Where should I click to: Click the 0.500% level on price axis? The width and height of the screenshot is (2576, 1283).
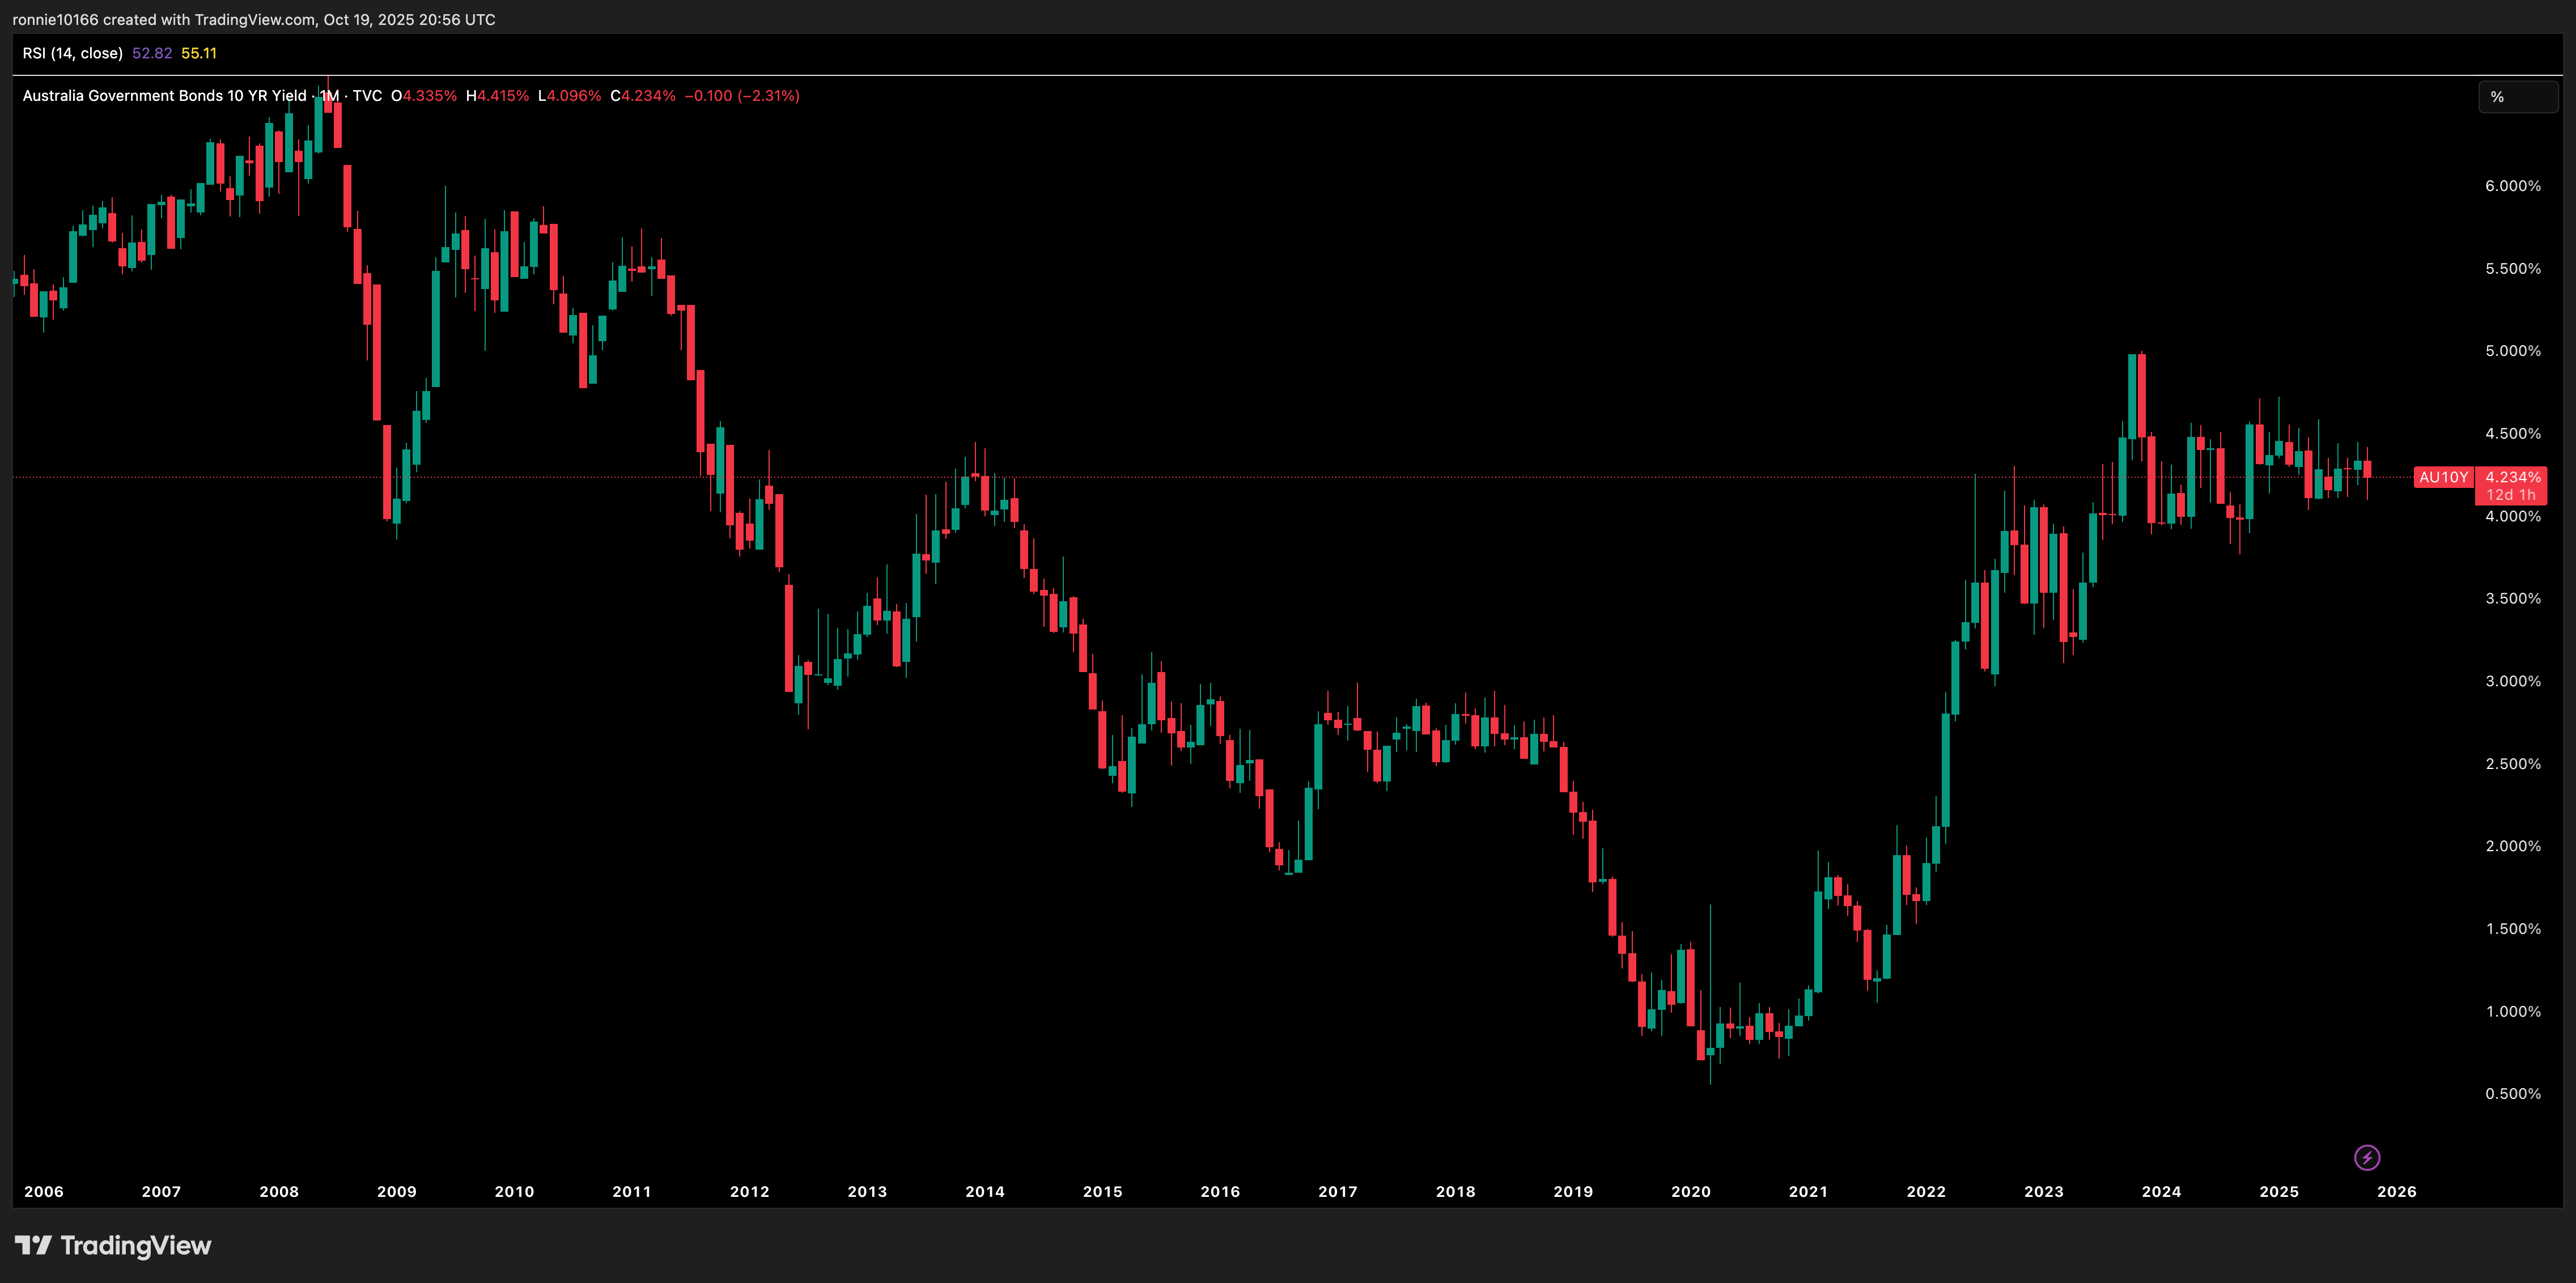click(x=2512, y=1093)
